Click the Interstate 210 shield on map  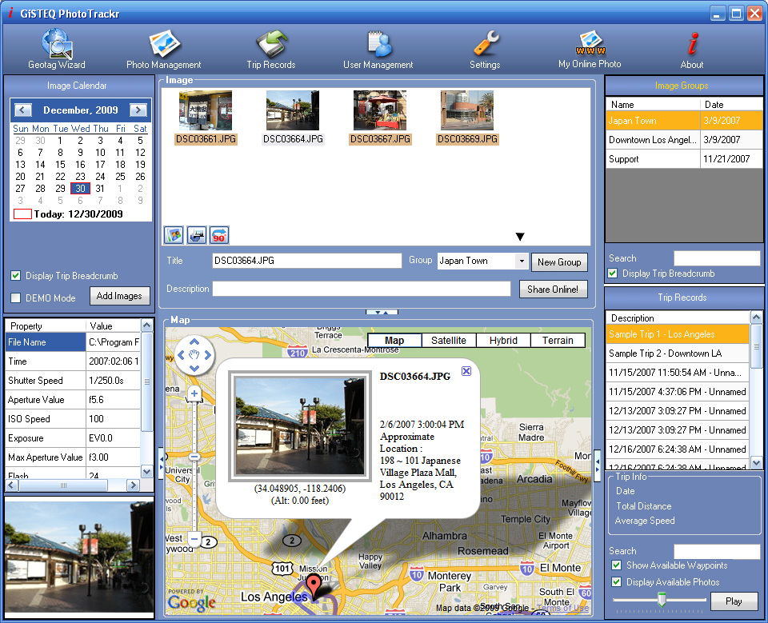click(297, 352)
